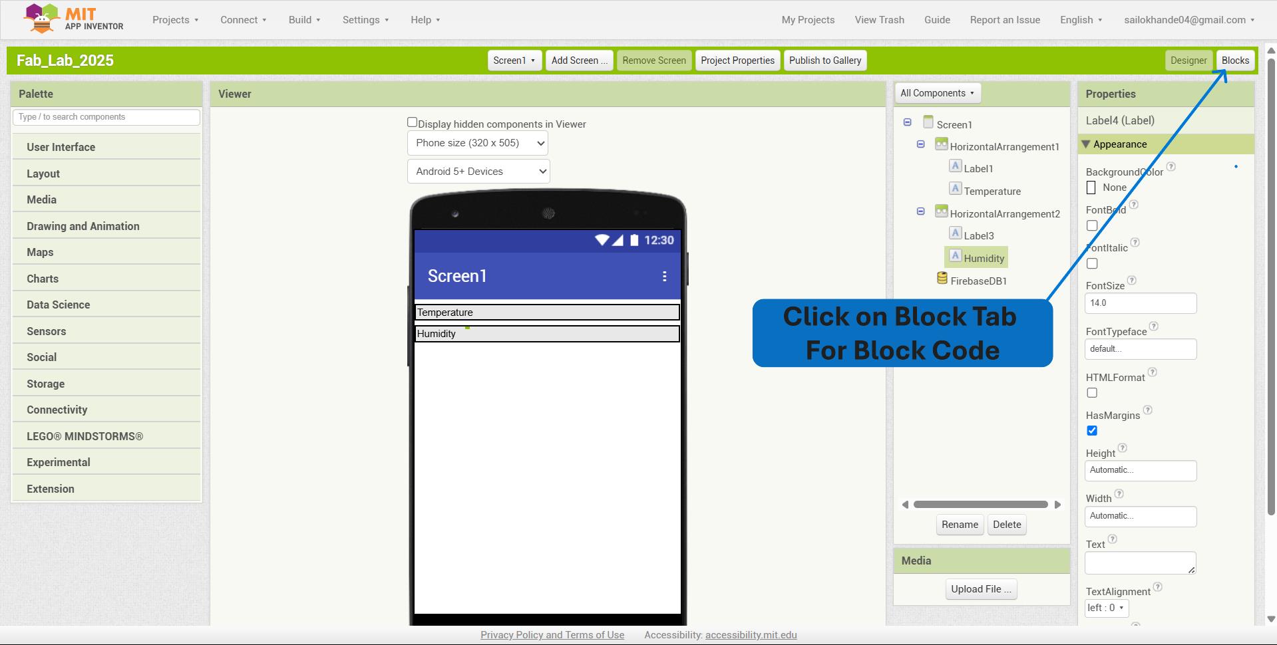1277x645 pixels.
Task: Open the Connect menu
Action: click(244, 20)
